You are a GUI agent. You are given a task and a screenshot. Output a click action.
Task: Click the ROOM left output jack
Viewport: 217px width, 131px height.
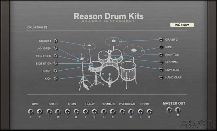140,111
